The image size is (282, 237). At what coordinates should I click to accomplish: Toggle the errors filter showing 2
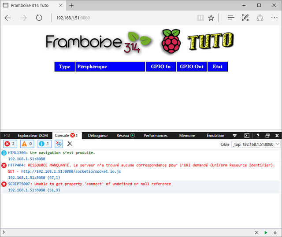pos(10,144)
